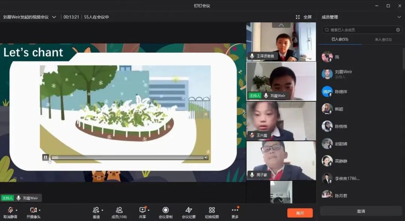
Task: Pause the Let's chant video
Action: point(45,158)
